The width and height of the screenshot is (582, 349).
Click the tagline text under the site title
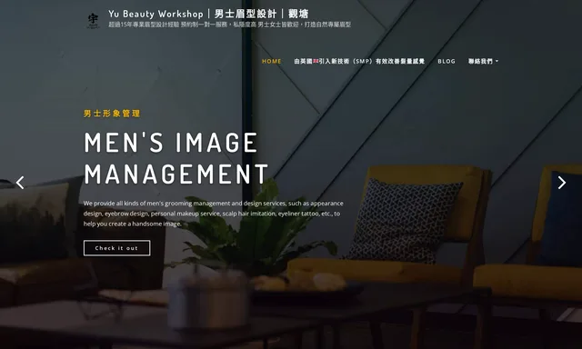[x=230, y=25]
